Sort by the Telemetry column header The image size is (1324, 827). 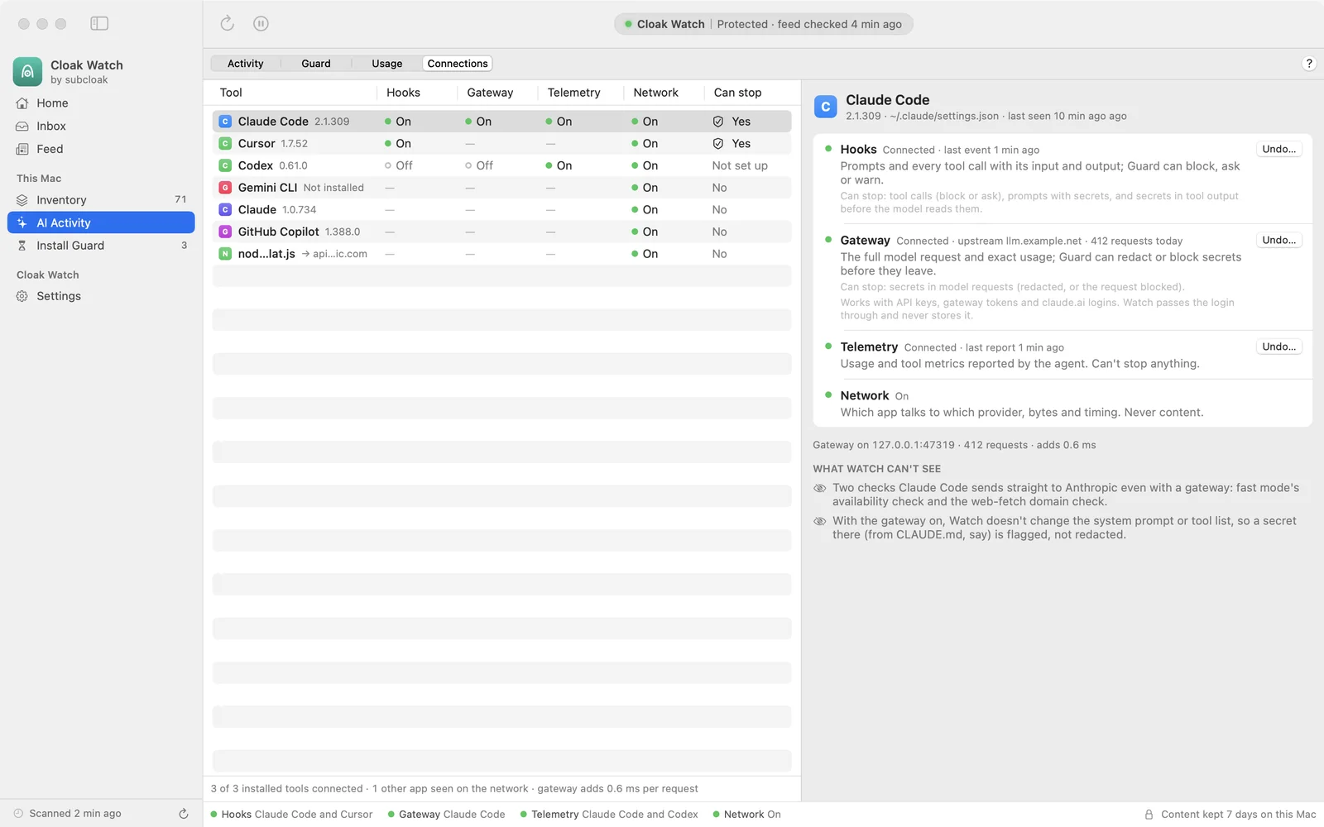pyautogui.click(x=573, y=93)
